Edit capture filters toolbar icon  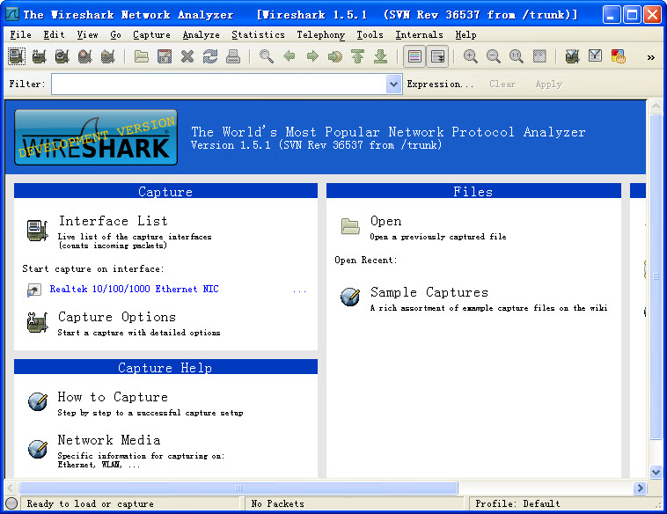coord(573,56)
